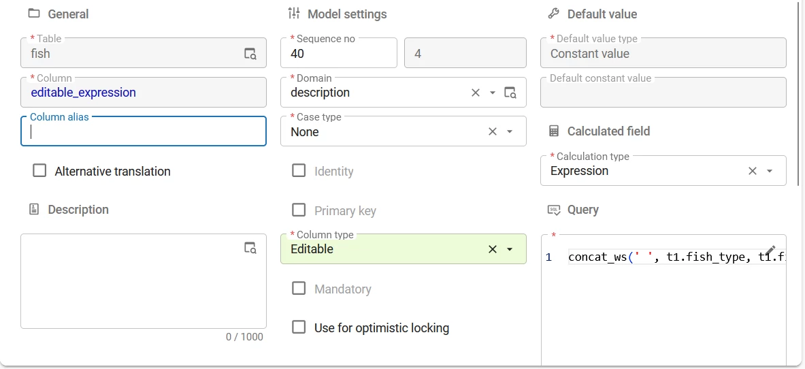The image size is (805, 369).
Task: Clear the Column type Editable value
Action: click(x=493, y=249)
